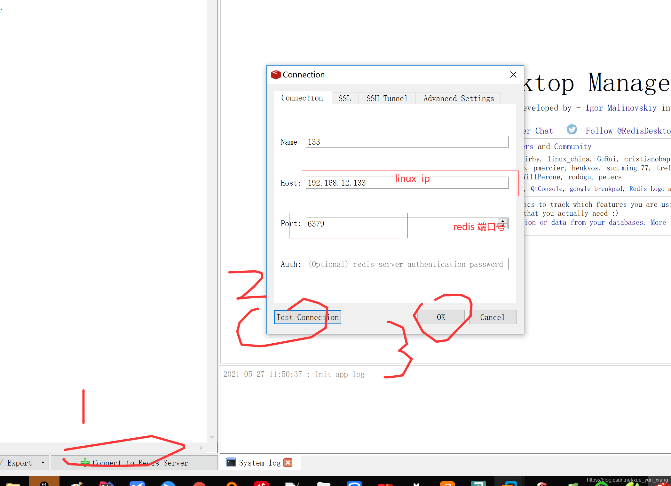The height and width of the screenshot is (486, 671).
Task: Click the More link in statistics notice
Action: 658,222
